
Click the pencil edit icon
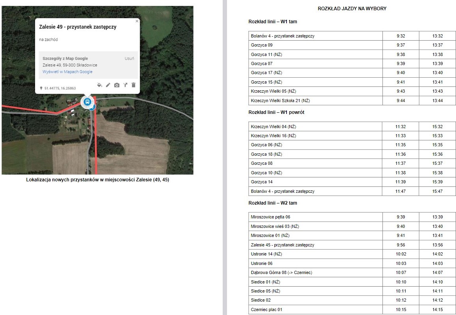[x=108, y=85]
